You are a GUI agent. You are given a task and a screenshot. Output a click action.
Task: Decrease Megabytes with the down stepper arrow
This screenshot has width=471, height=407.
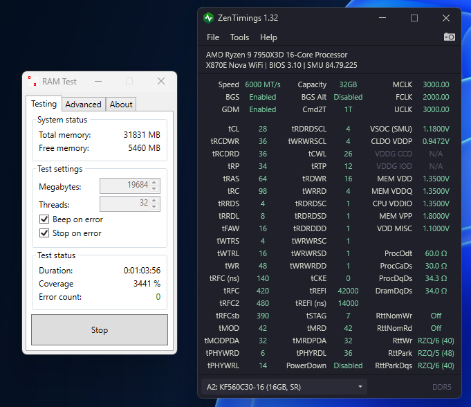(x=154, y=189)
